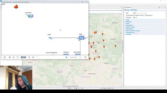Select the Свойства properties tab
Screen dimensions: 167x93
tap(128, 7)
